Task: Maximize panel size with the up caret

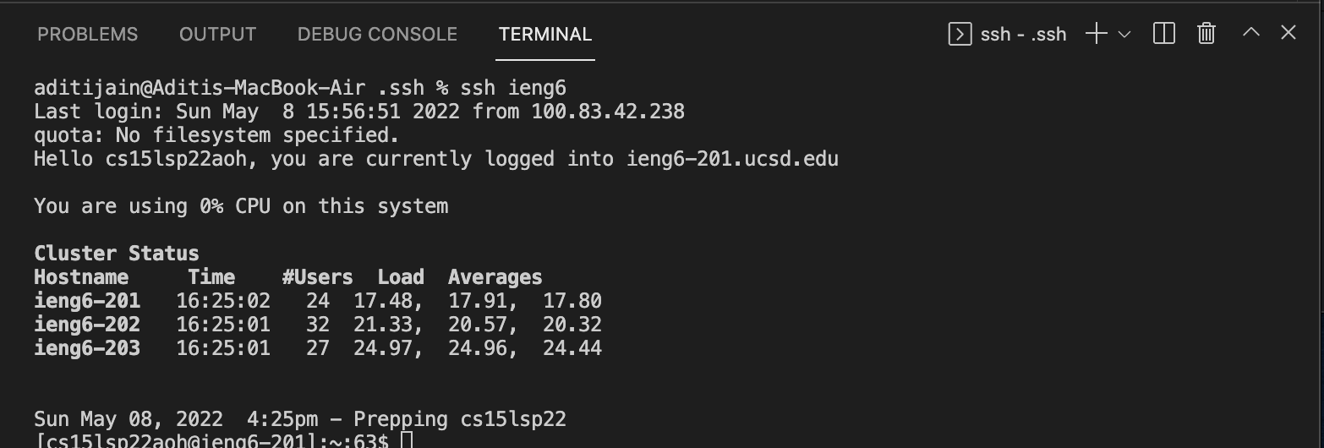Action: tap(1251, 33)
